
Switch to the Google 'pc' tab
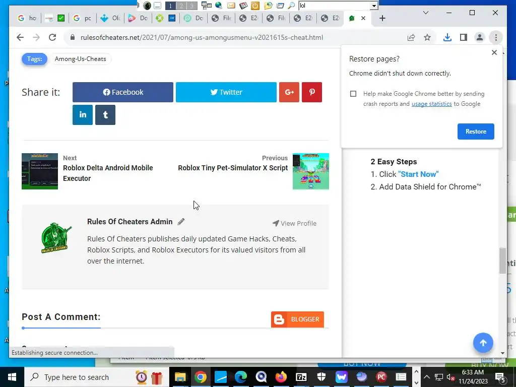[83, 19]
